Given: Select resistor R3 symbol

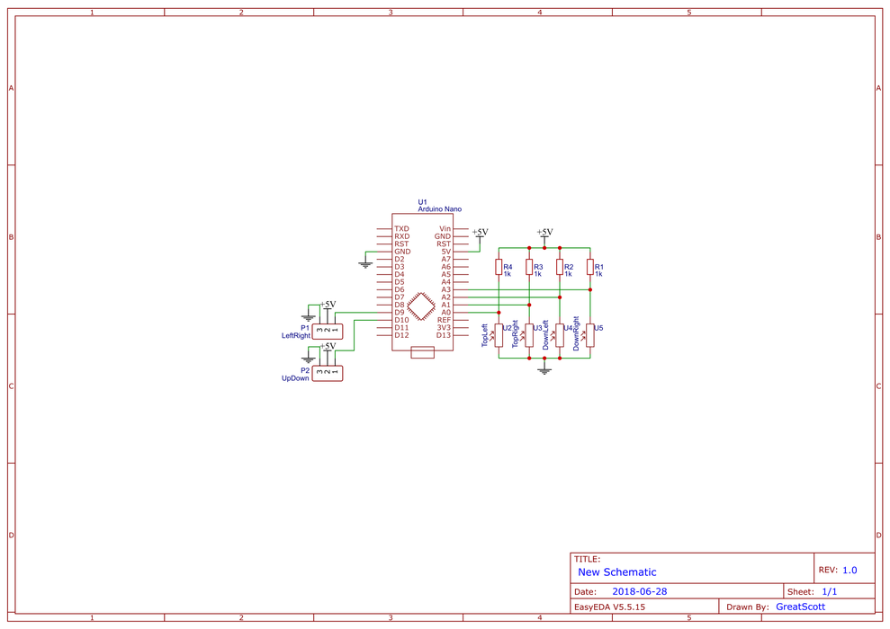Looking at the screenshot, I should (529, 267).
